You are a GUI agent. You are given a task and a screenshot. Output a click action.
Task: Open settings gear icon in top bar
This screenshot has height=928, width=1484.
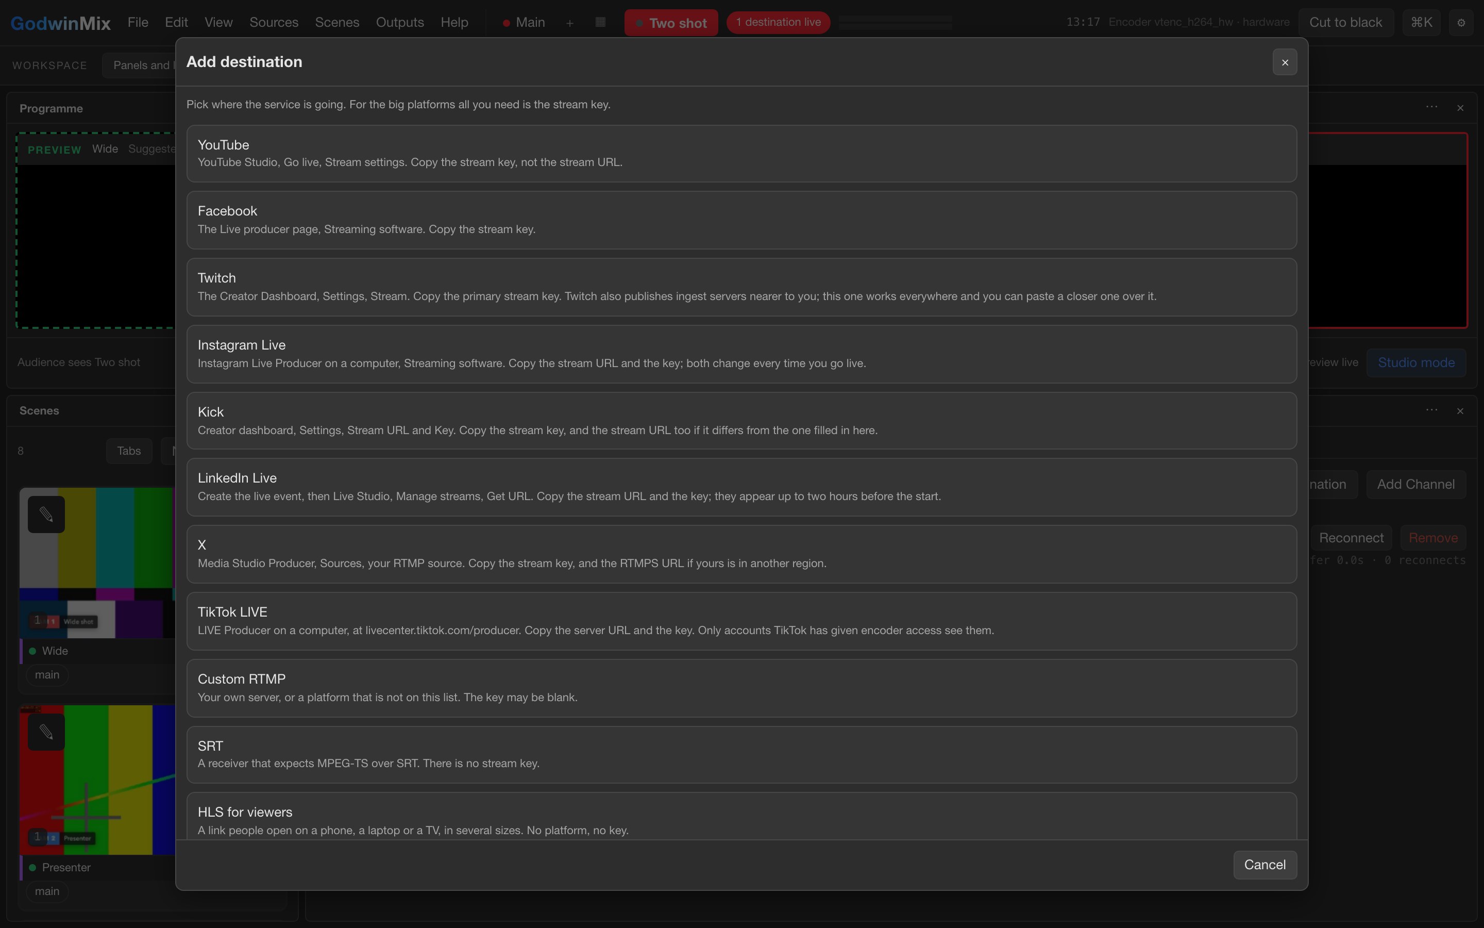click(1461, 23)
